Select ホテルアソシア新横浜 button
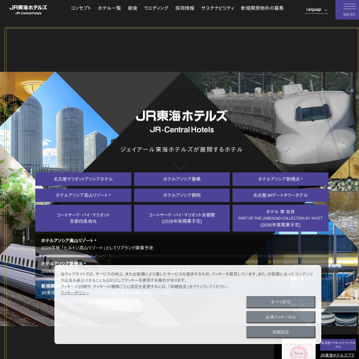 [x=280, y=179]
